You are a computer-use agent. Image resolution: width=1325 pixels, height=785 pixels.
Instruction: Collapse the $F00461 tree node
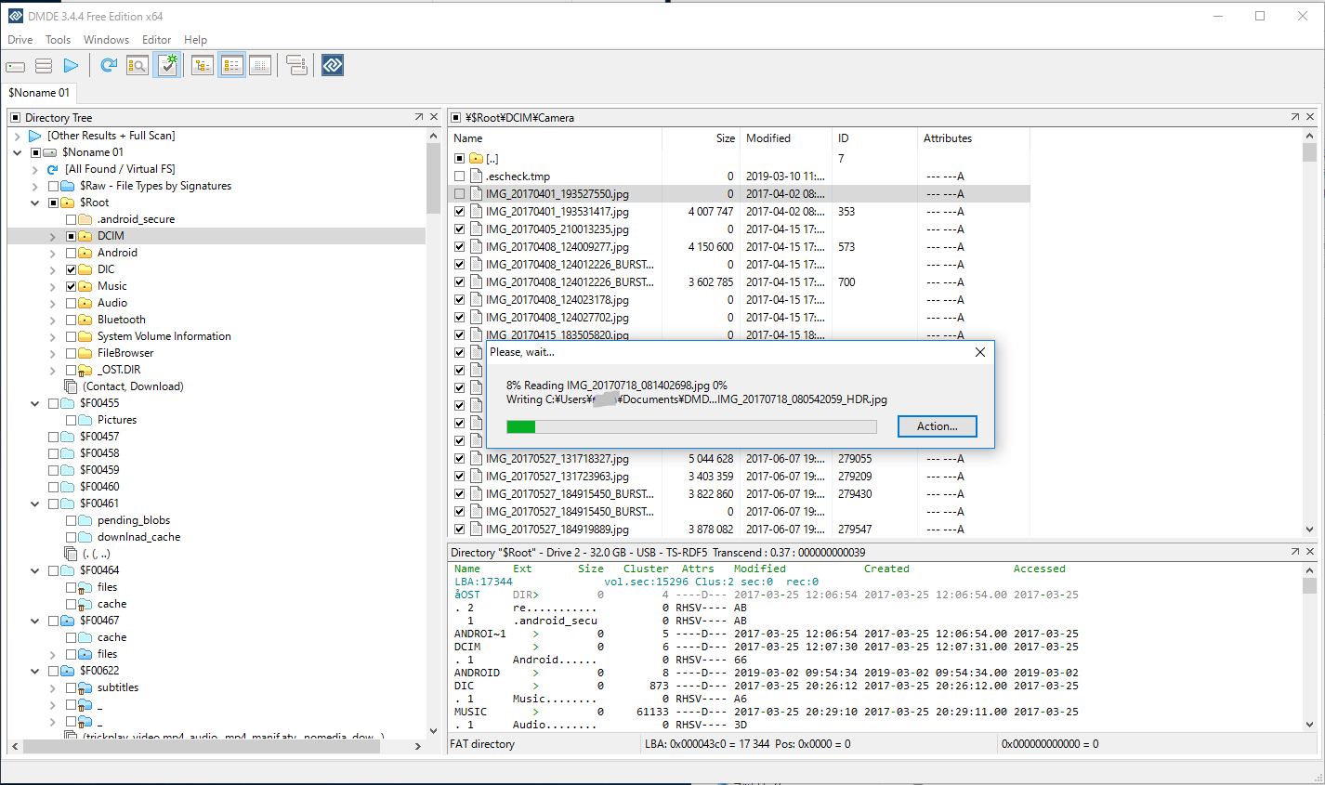pos(35,504)
